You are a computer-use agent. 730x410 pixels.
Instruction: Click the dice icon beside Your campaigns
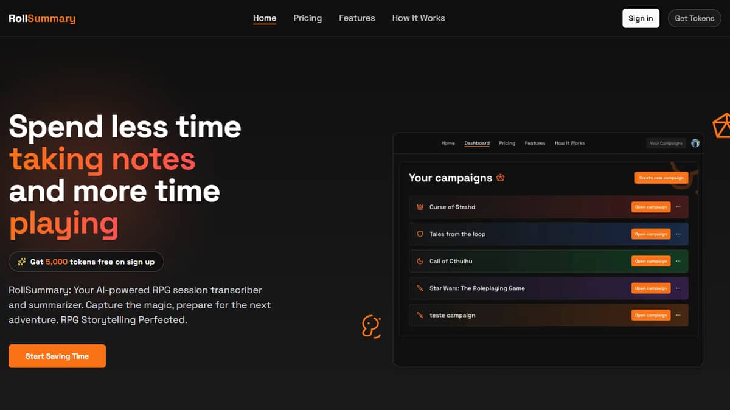[501, 178]
